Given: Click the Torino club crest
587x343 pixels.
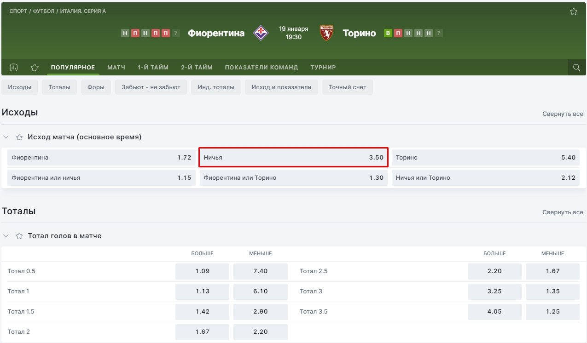Looking at the screenshot, I should 326,33.
